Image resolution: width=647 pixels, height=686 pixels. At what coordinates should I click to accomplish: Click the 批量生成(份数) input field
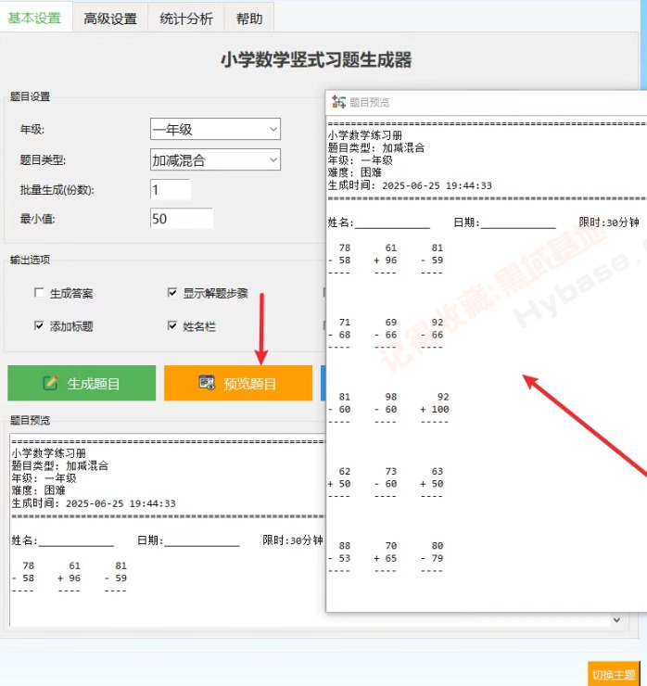171,189
